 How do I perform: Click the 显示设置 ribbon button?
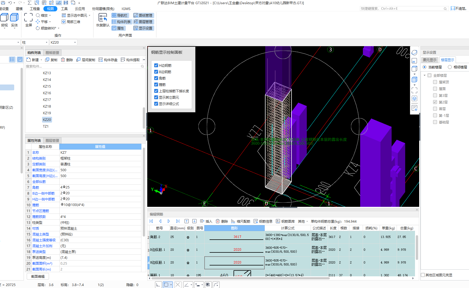point(143,28)
